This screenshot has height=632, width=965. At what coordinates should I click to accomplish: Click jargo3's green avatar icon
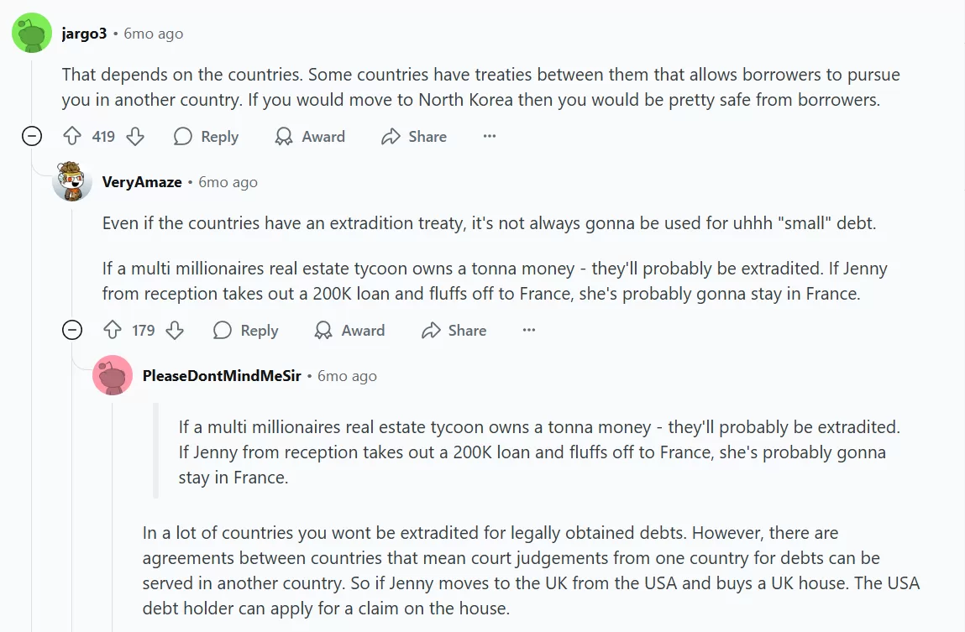(x=32, y=34)
